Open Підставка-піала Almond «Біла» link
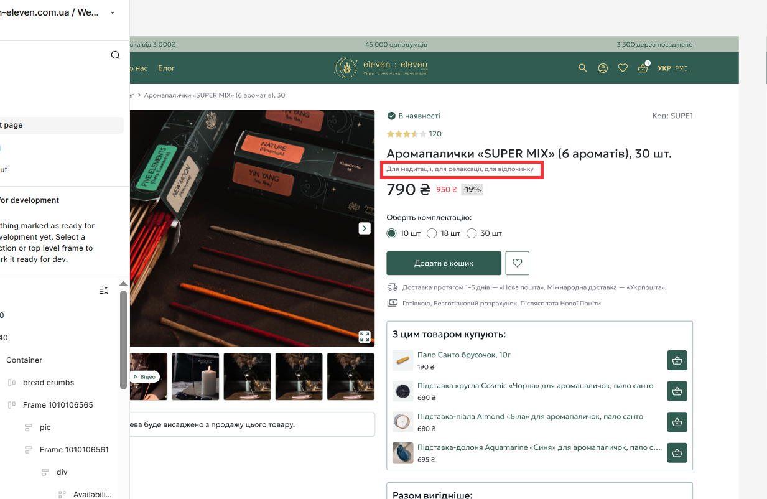The height and width of the screenshot is (499, 767). [530, 416]
